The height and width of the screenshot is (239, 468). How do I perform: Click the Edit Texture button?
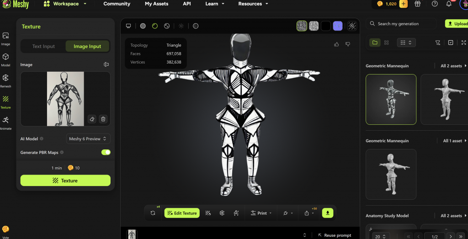tap(182, 213)
